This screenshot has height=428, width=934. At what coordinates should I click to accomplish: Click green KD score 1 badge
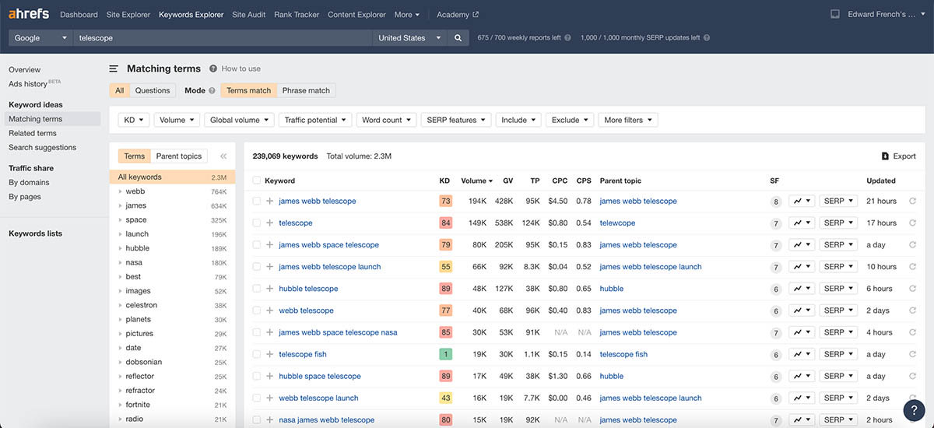445,354
